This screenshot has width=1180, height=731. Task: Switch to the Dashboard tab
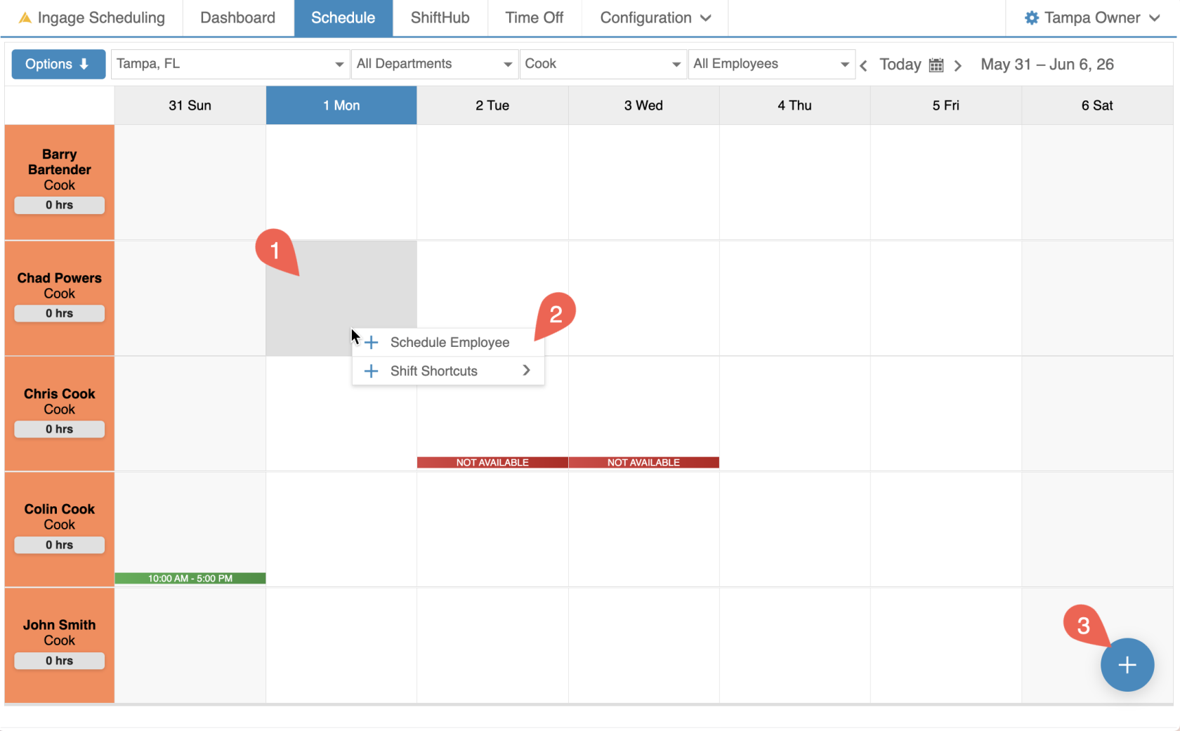(238, 18)
